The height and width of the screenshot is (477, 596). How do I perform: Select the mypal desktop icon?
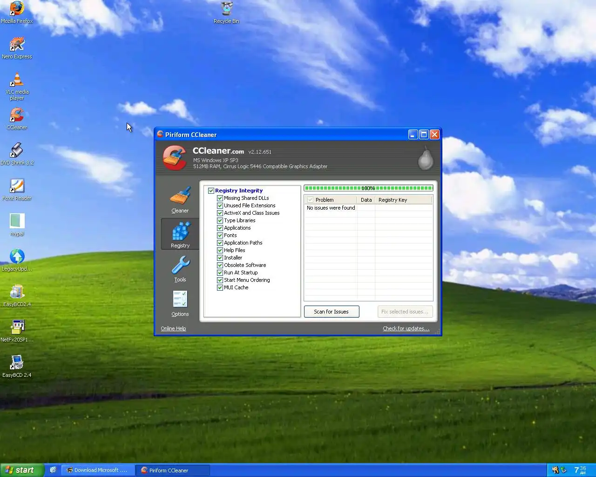pos(17,225)
